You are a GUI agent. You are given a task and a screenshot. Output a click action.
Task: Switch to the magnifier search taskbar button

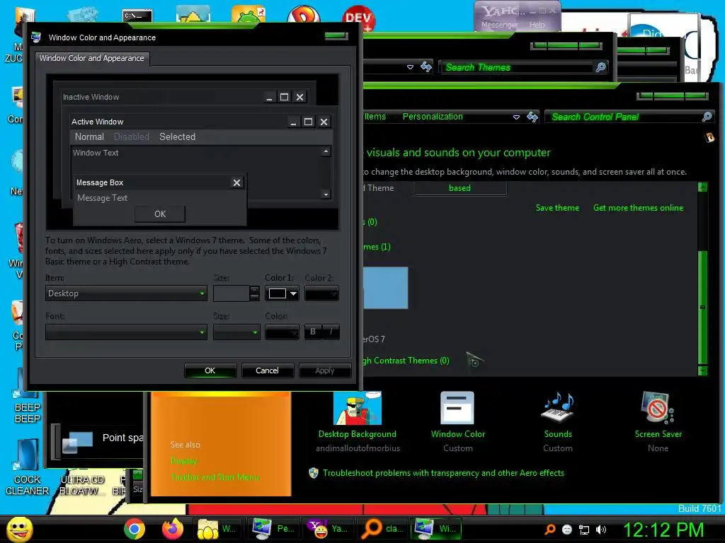pyautogui.click(x=382, y=529)
